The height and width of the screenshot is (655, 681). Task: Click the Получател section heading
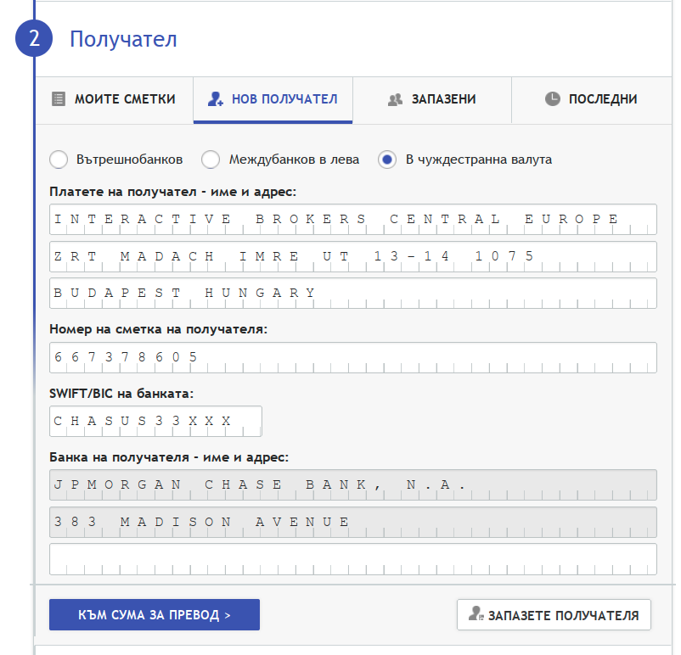pyautogui.click(x=123, y=40)
